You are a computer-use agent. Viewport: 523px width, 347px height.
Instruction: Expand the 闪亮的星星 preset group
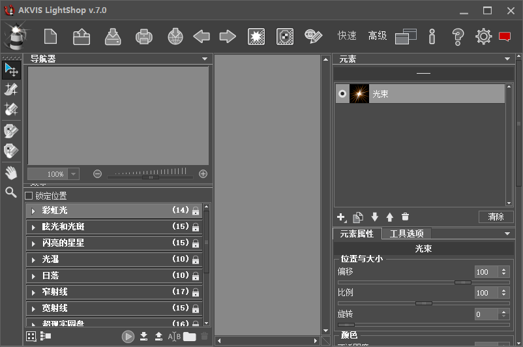(33, 243)
